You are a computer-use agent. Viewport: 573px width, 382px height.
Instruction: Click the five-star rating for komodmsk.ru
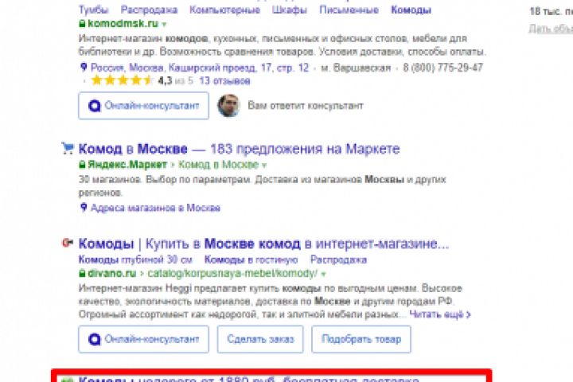coord(122,80)
